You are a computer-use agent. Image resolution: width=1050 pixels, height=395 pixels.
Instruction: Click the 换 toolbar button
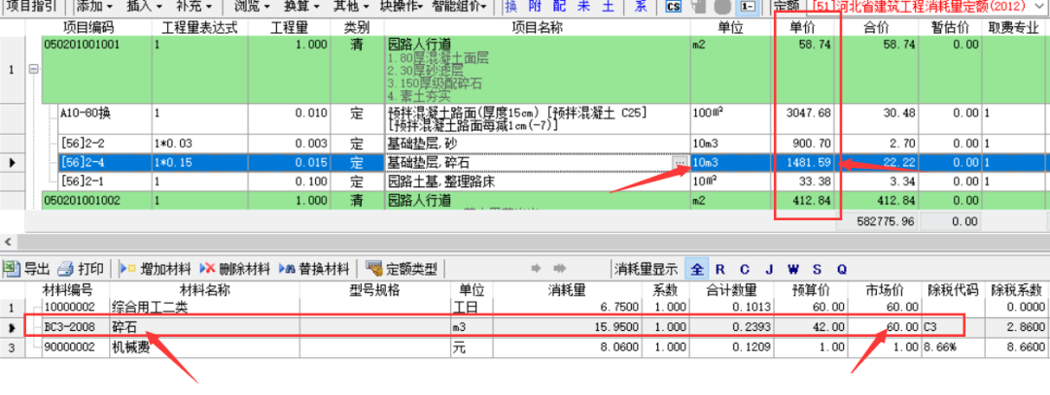pos(510,6)
